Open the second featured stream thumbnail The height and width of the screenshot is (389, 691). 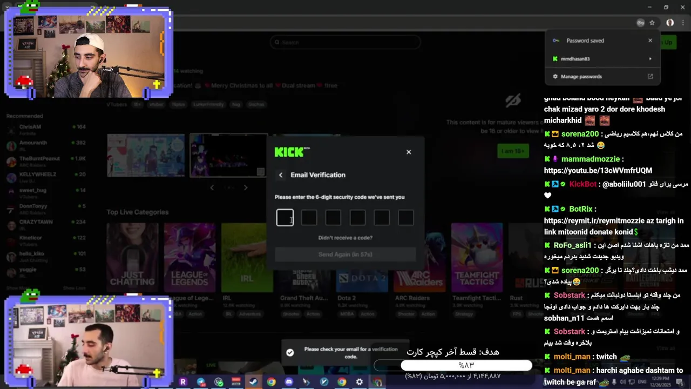click(228, 155)
